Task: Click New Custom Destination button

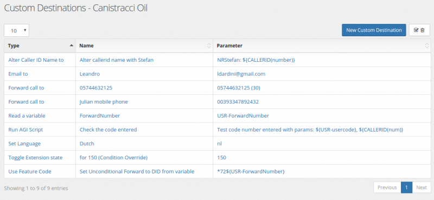Action: [x=374, y=30]
